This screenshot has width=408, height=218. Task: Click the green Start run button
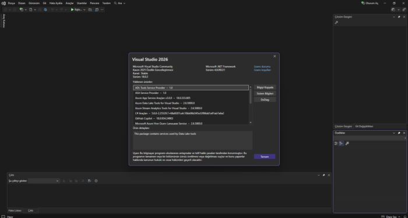[77, 10]
